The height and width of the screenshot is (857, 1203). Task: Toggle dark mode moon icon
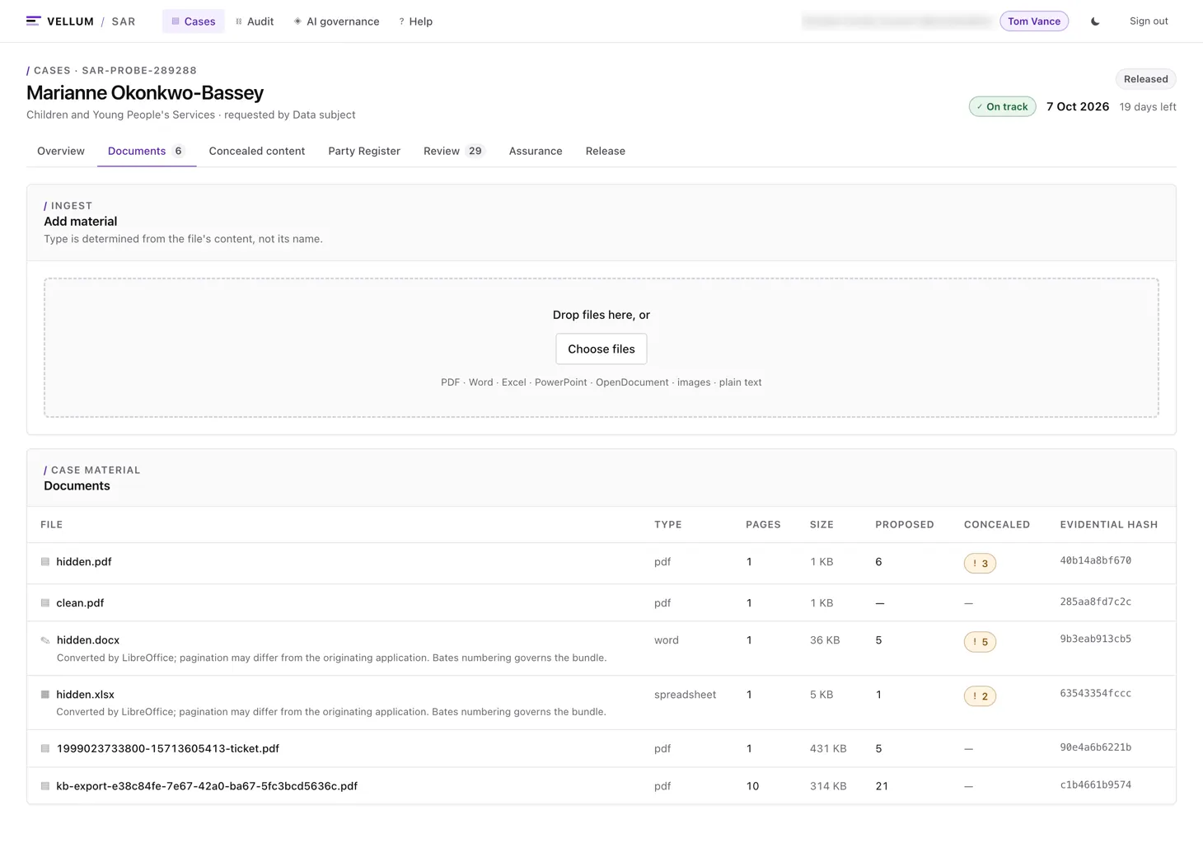(1095, 21)
